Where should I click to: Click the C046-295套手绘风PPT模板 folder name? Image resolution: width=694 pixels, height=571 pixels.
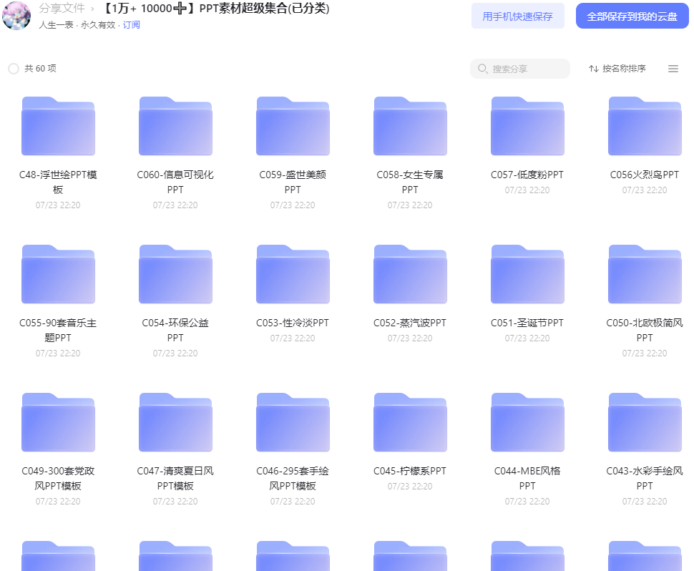point(293,479)
